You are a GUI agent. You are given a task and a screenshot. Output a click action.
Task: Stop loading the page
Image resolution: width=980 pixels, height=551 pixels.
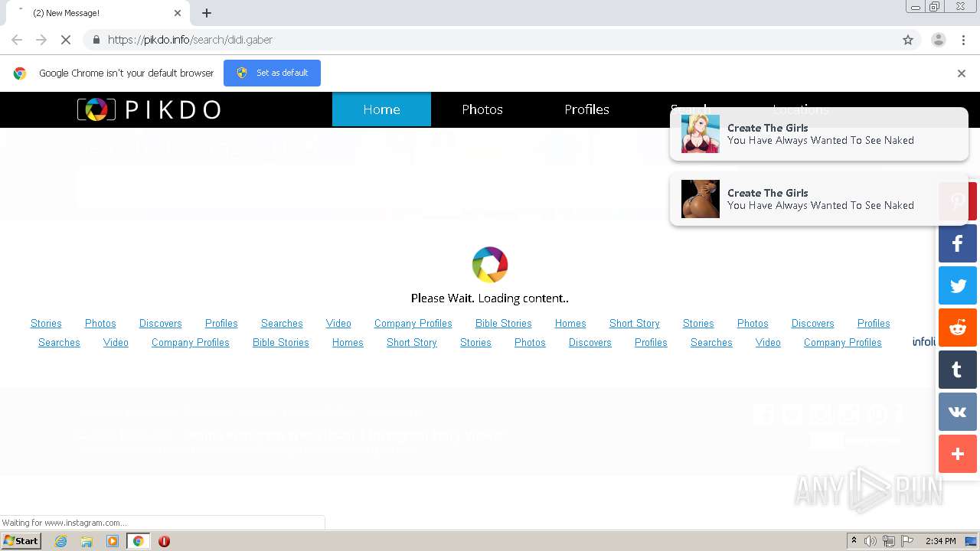coord(66,40)
